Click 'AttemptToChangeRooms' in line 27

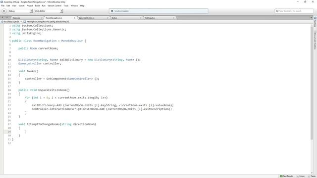43,124
